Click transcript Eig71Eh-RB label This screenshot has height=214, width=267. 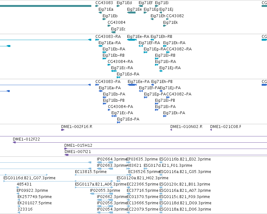[161, 37]
